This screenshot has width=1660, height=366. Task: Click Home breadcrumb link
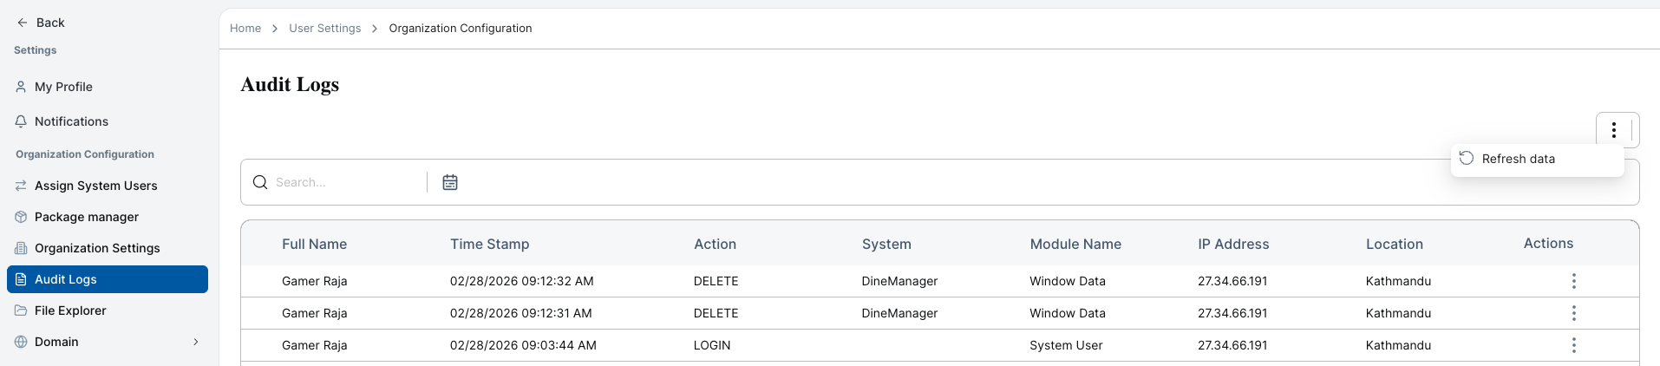(245, 29)
